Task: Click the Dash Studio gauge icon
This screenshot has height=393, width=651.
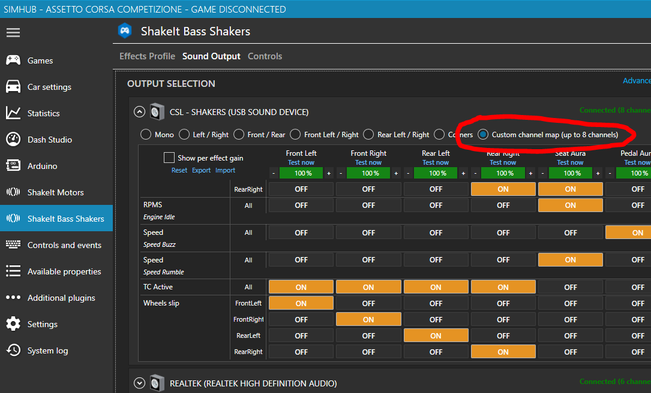Action: [x=13, y=140]
